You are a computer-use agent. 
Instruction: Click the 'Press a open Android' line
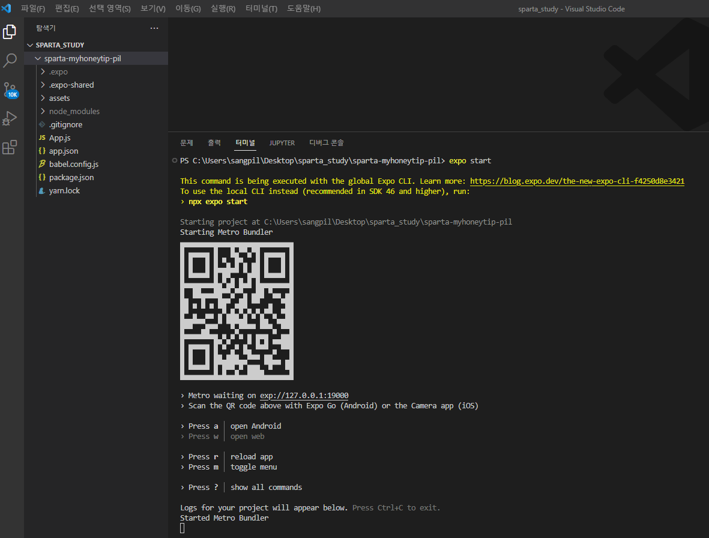click(x=231, y=426)
